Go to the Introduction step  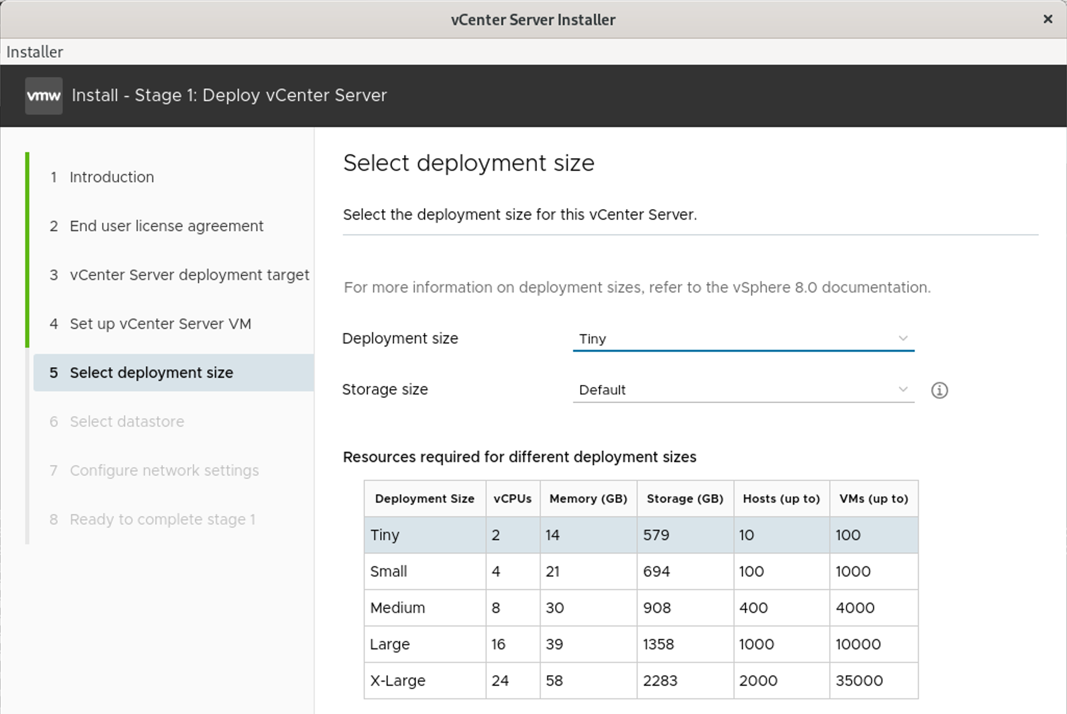[111, 177]
